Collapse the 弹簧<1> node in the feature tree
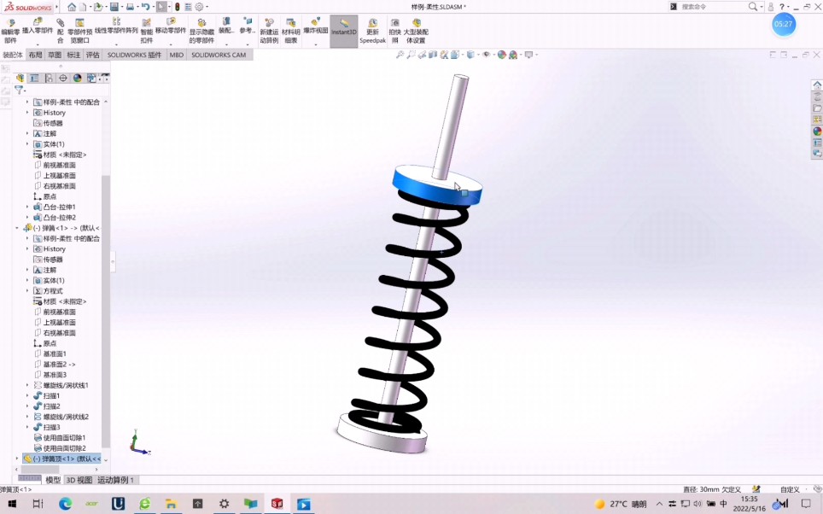The image size is (823, 514). click(x=15, y=228)
